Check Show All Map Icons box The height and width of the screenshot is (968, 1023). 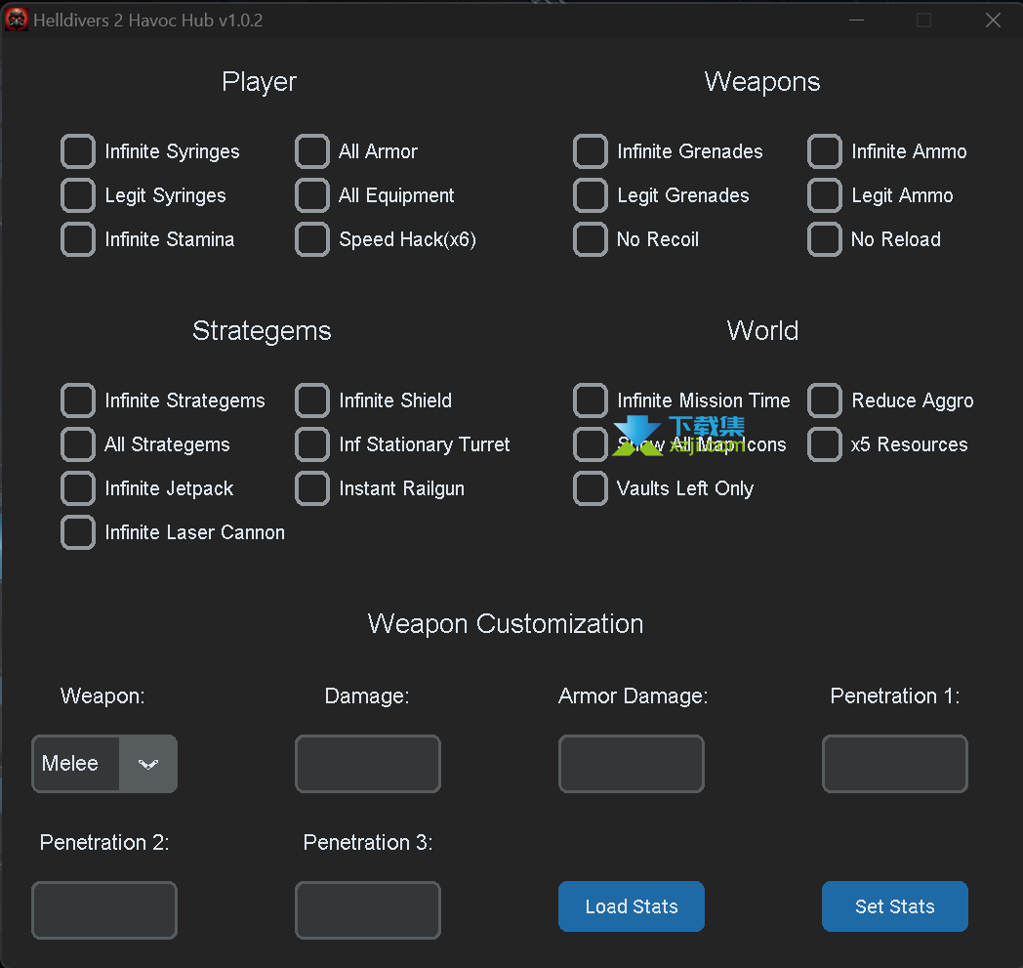pyautogui.click(x=591, y=444)
